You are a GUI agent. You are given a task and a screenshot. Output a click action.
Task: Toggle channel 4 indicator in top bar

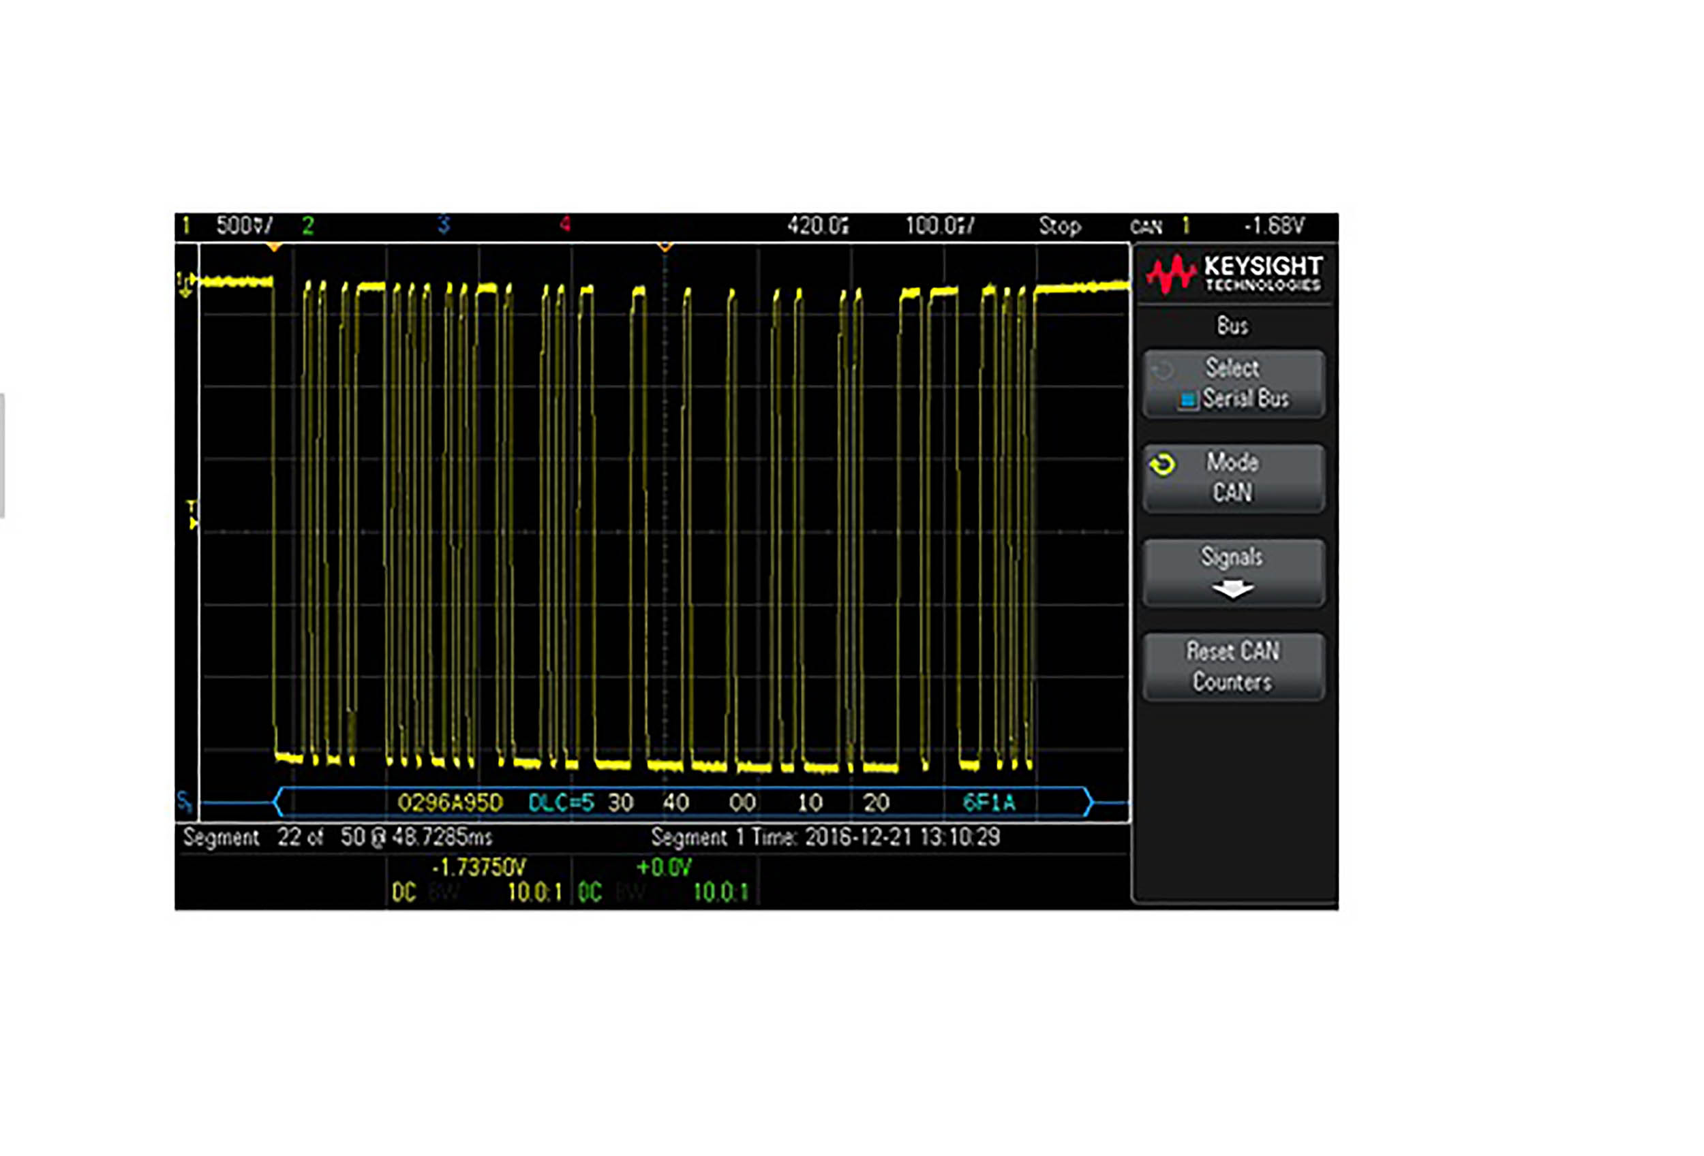564,224
